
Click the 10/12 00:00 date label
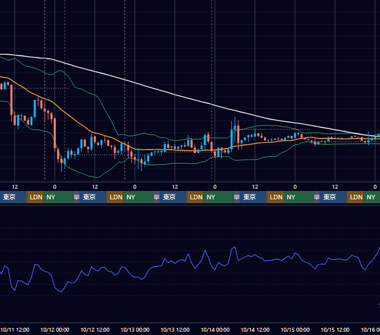point(55,329)
